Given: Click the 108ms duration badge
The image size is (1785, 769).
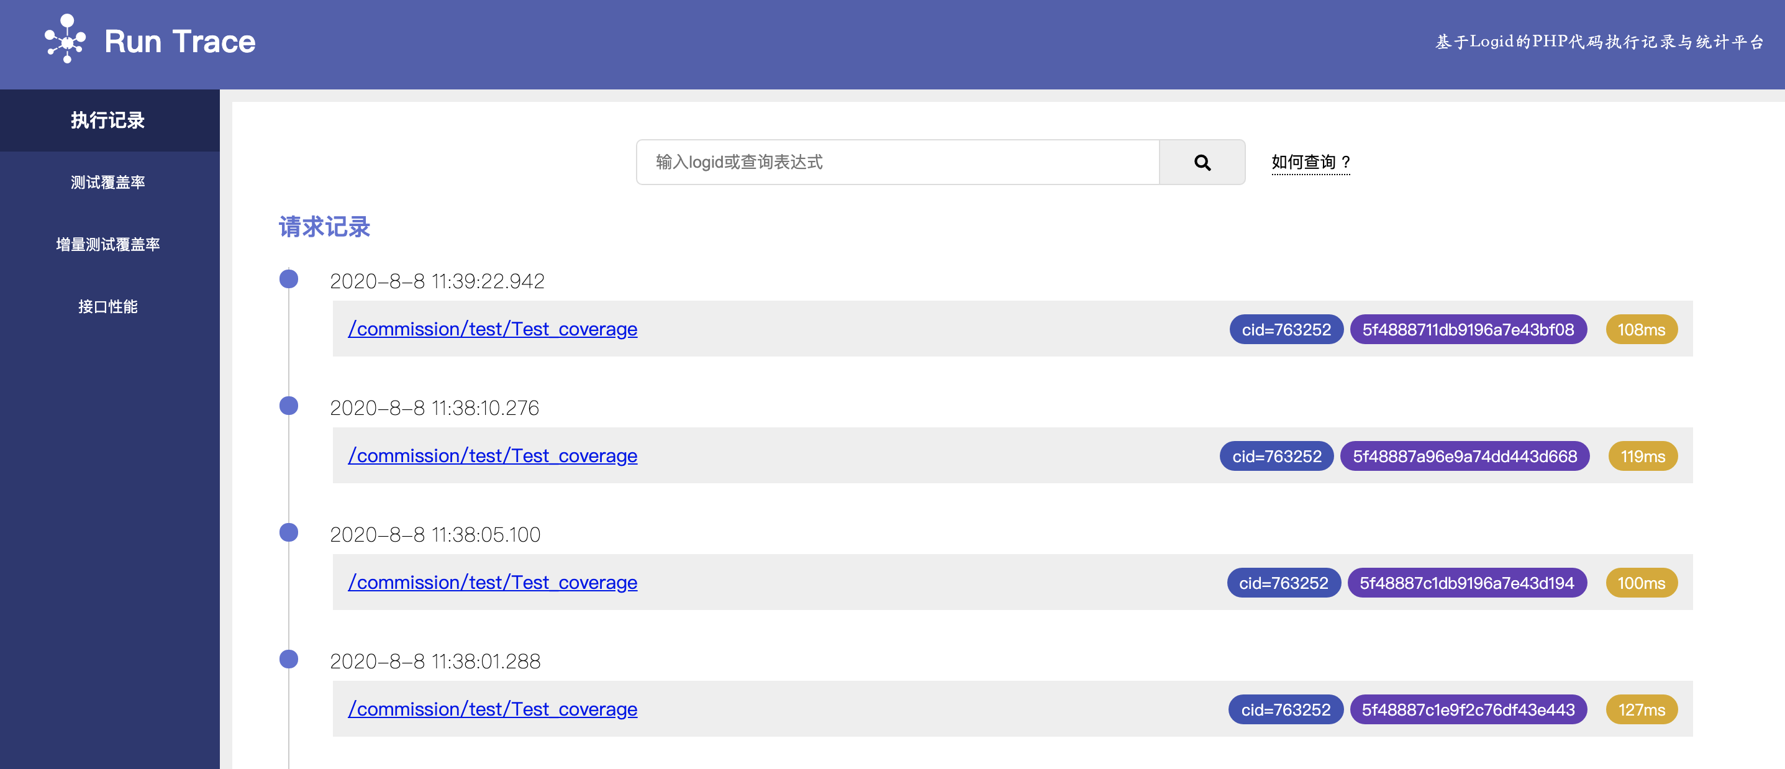Looking at the screenshot, I should [x=1641, y=330].
